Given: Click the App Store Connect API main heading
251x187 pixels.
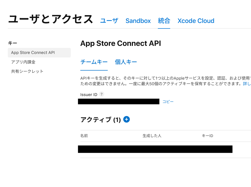Looking at the screenshot, I should pos(121,43).
